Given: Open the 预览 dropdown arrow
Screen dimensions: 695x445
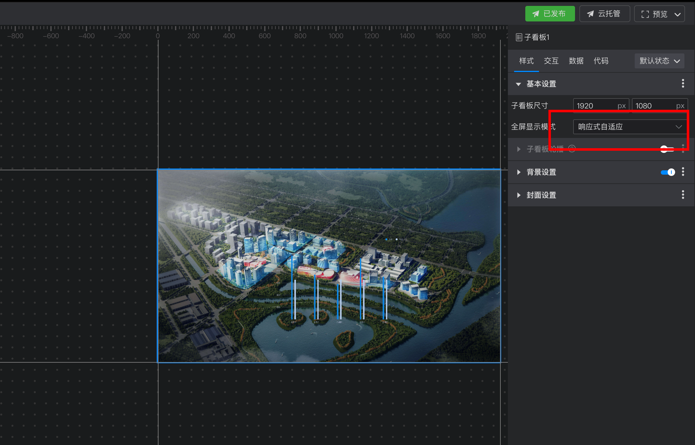Looking at the screenshot, I should 678,14.
